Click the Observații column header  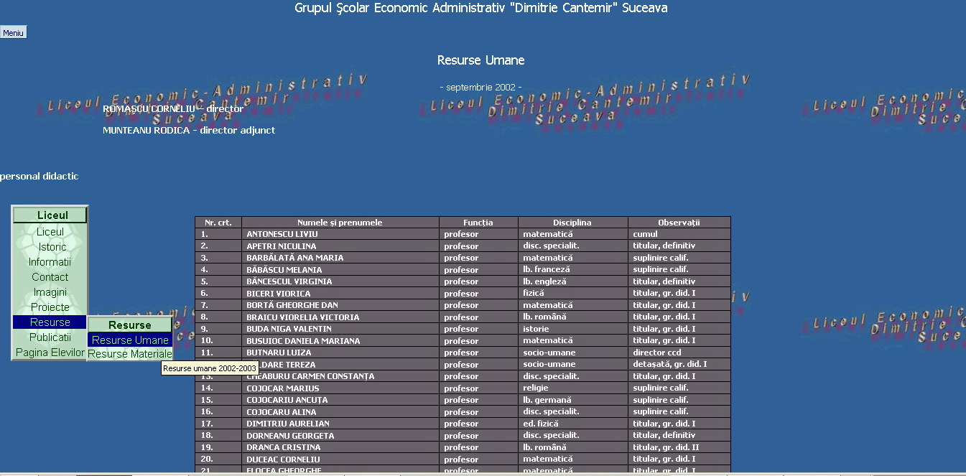[x=679, y=223]
